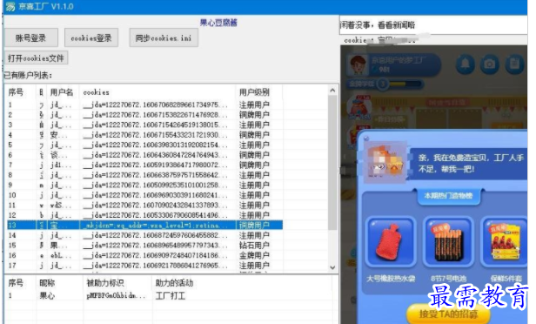Click the 账号登录 button

(x=30, y=37)
